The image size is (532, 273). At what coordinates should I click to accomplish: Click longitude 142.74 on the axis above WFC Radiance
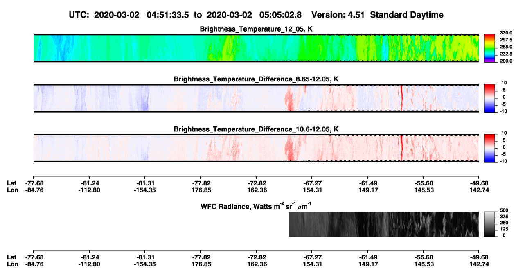click(478, 190)
